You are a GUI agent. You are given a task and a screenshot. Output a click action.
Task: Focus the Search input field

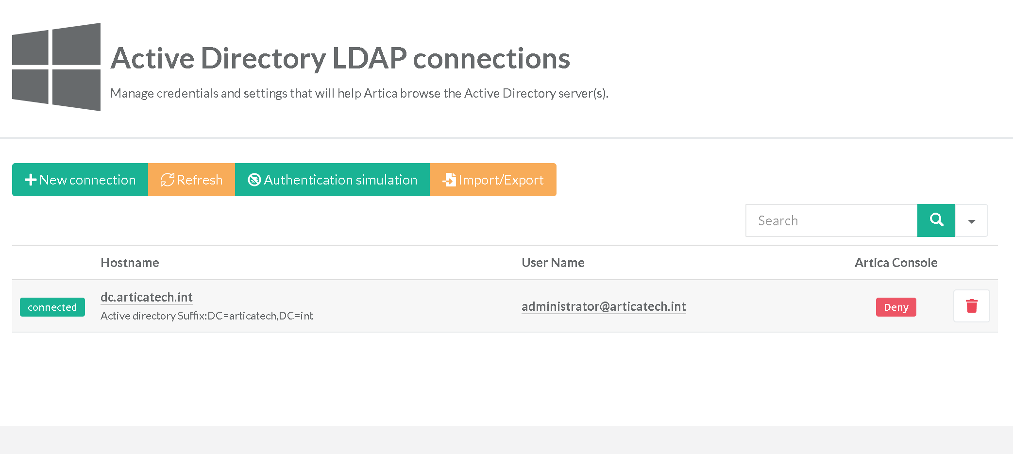(831, 220)
